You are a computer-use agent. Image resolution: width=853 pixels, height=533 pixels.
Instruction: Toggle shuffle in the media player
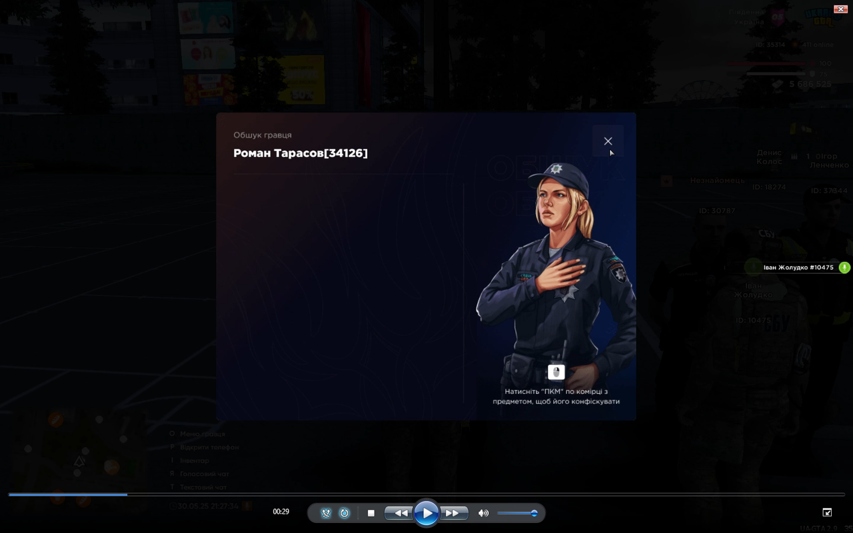click(x=326, y=513)
